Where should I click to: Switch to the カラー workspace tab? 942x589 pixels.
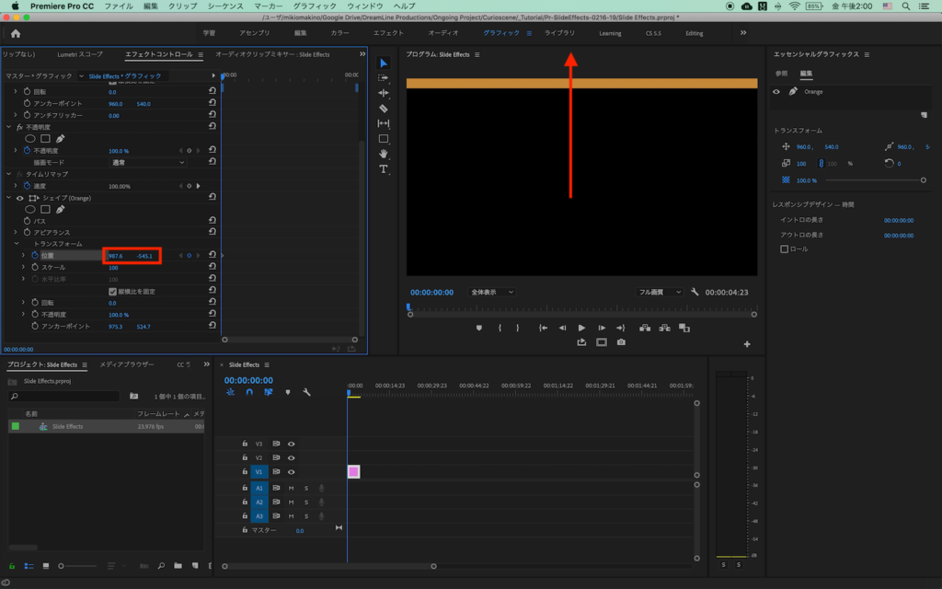[339, 33]
